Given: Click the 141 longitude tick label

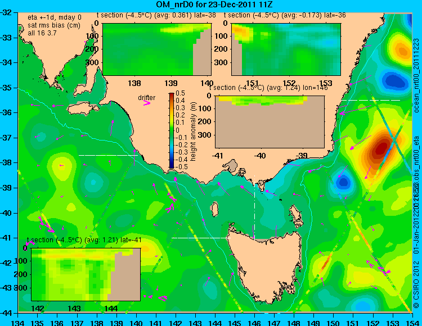Looking at the screenshot, I should click(156, 323).
